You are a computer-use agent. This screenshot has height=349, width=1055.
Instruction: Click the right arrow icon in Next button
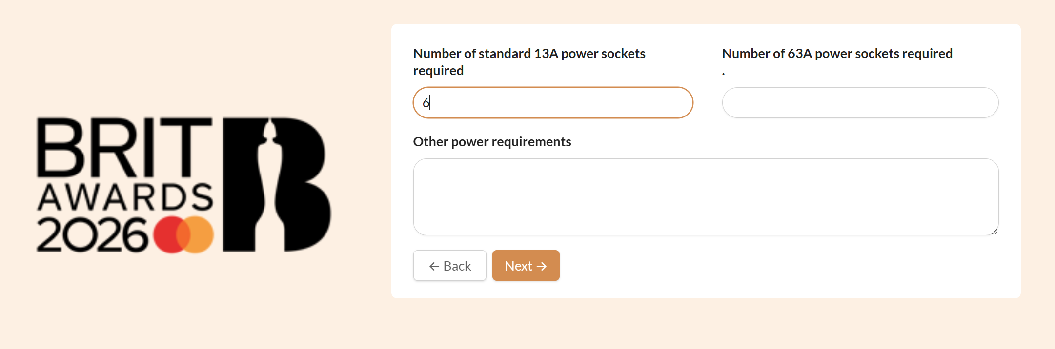[x=543, y=265]
